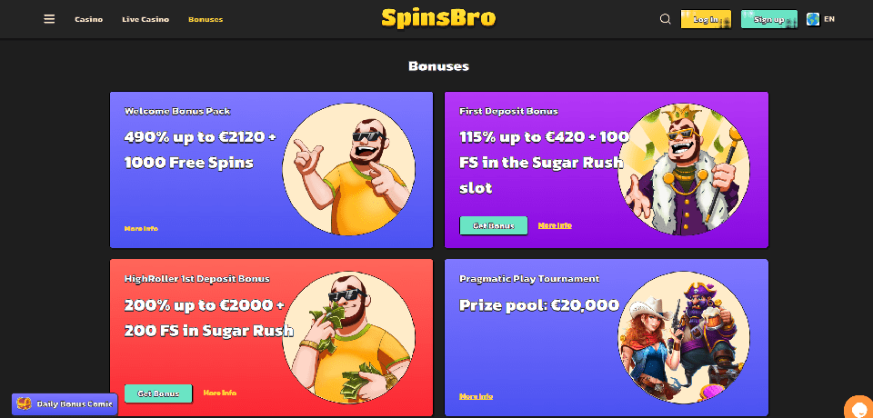The image size is (873, 418).
Task: Open the EN language selector
Action: [829, 19]
